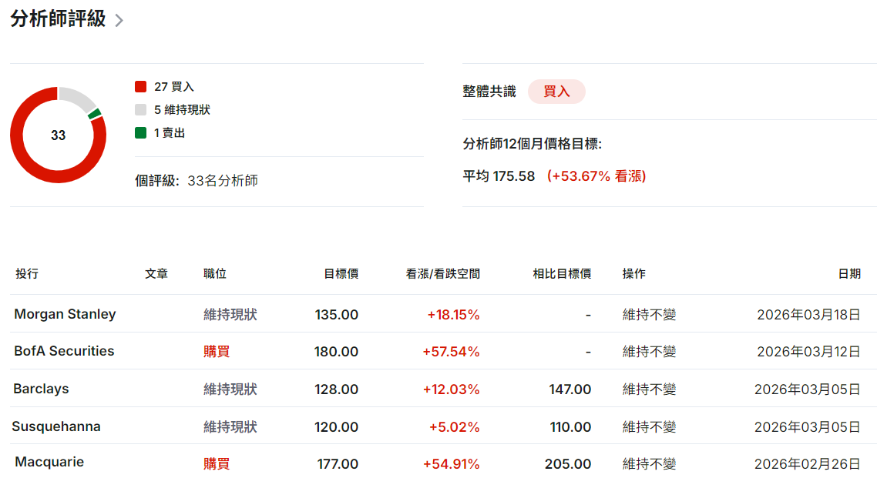Expand 分析師評級 via the header chevron
The height and width of the screenshot is (478, 877).
[119, 20]
